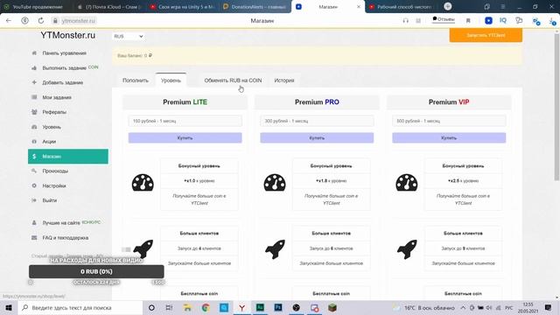
Task: Switch to DonationAlerts browser tab
Action: click(x=255, y=7)
